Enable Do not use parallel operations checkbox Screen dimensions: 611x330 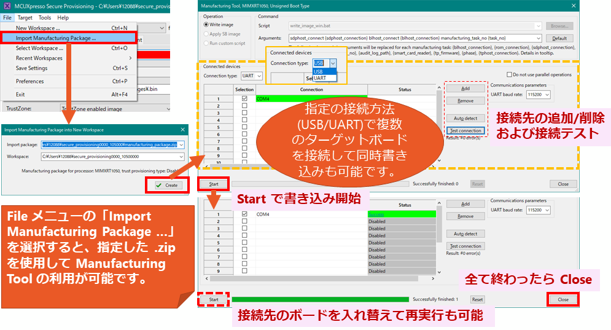point(508,75)
